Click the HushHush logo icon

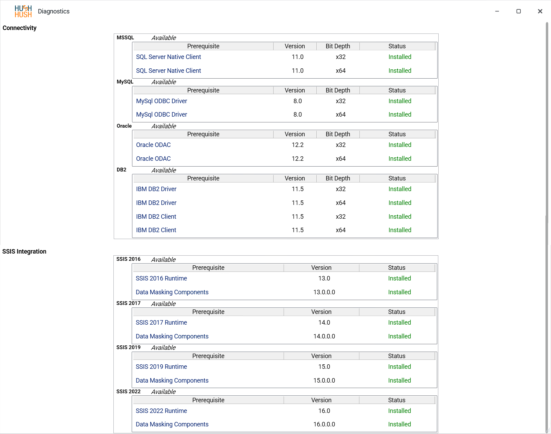23,11
